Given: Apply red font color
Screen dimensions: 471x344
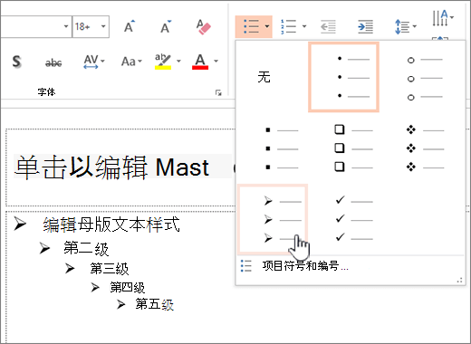Looking at the screenshot, I should click(200, 62).
